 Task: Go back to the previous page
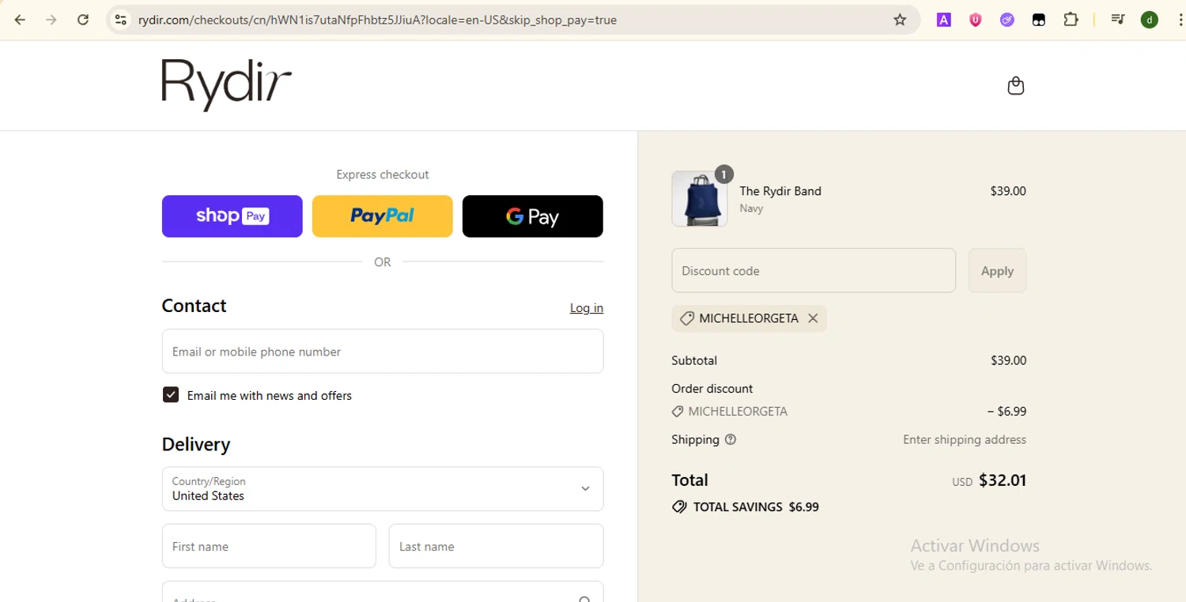pyautogui.click(x=21, y=20)
